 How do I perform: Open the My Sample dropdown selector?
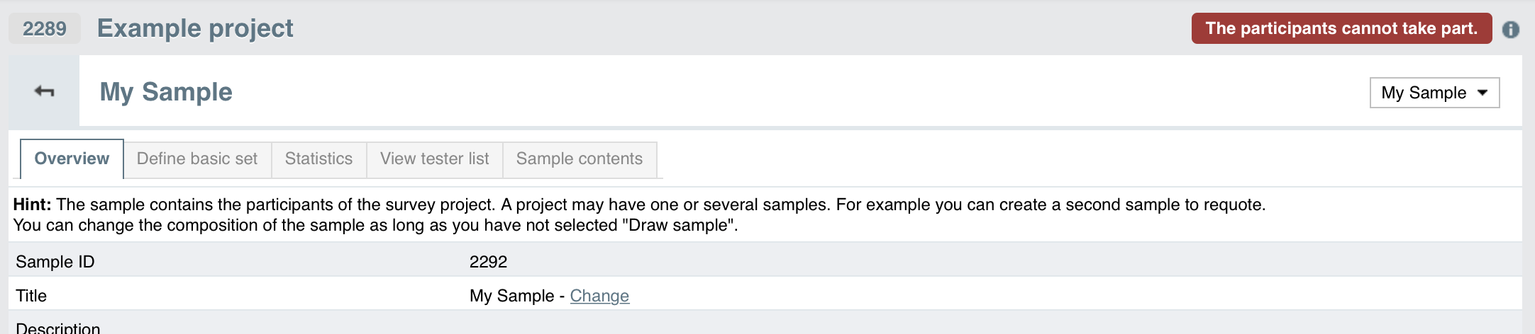tap(1434, 93)
